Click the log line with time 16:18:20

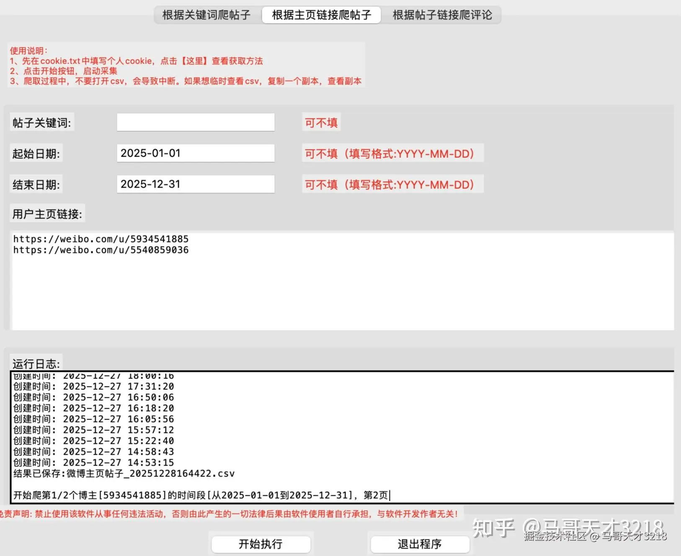click(x=94, y=408)
